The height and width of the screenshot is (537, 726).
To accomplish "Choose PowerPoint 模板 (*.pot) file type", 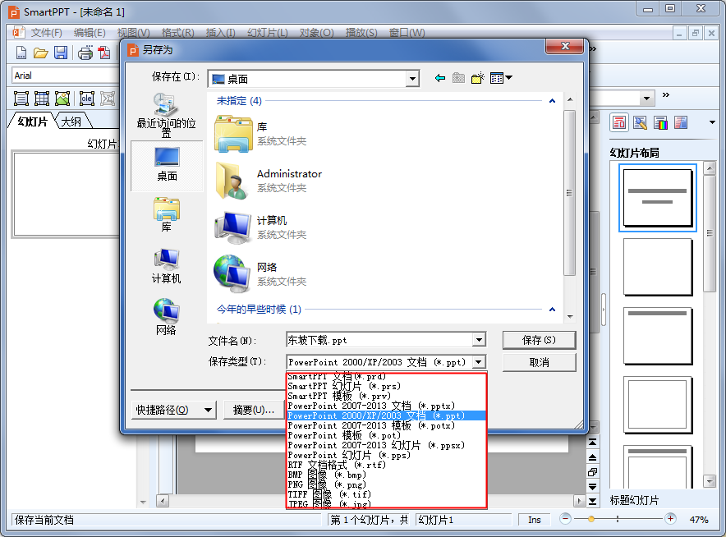I will pos(386,436).
